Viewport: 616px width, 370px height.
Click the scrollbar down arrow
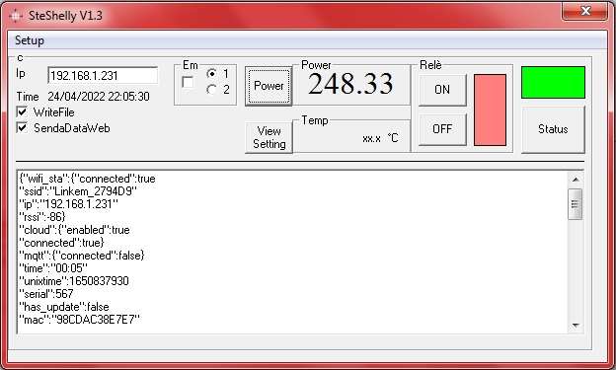tap(576, 325)
